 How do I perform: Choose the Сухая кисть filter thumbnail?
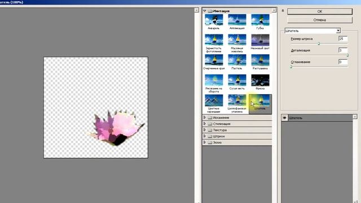tap(237, 80)
